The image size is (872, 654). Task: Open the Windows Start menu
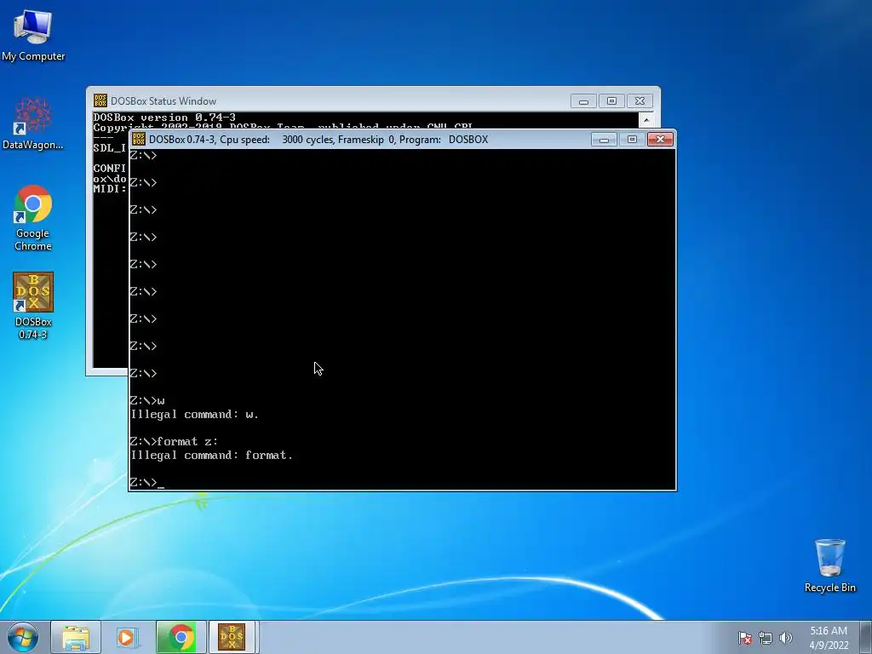(23, 637)
